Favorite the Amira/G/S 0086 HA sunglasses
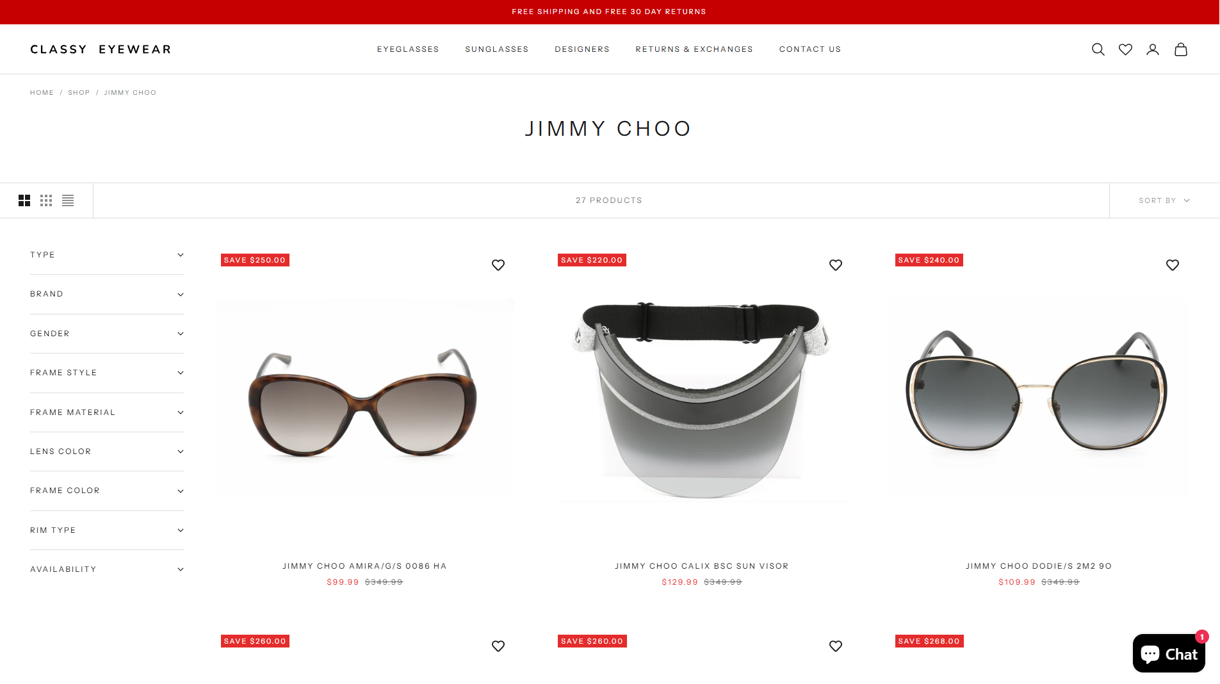 coord(498,265)
